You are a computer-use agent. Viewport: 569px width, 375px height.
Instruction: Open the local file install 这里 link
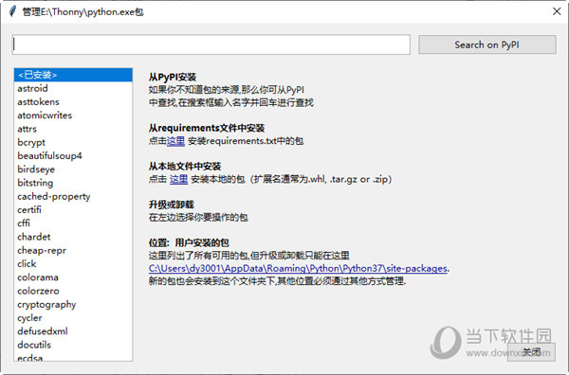click(178, 179)
